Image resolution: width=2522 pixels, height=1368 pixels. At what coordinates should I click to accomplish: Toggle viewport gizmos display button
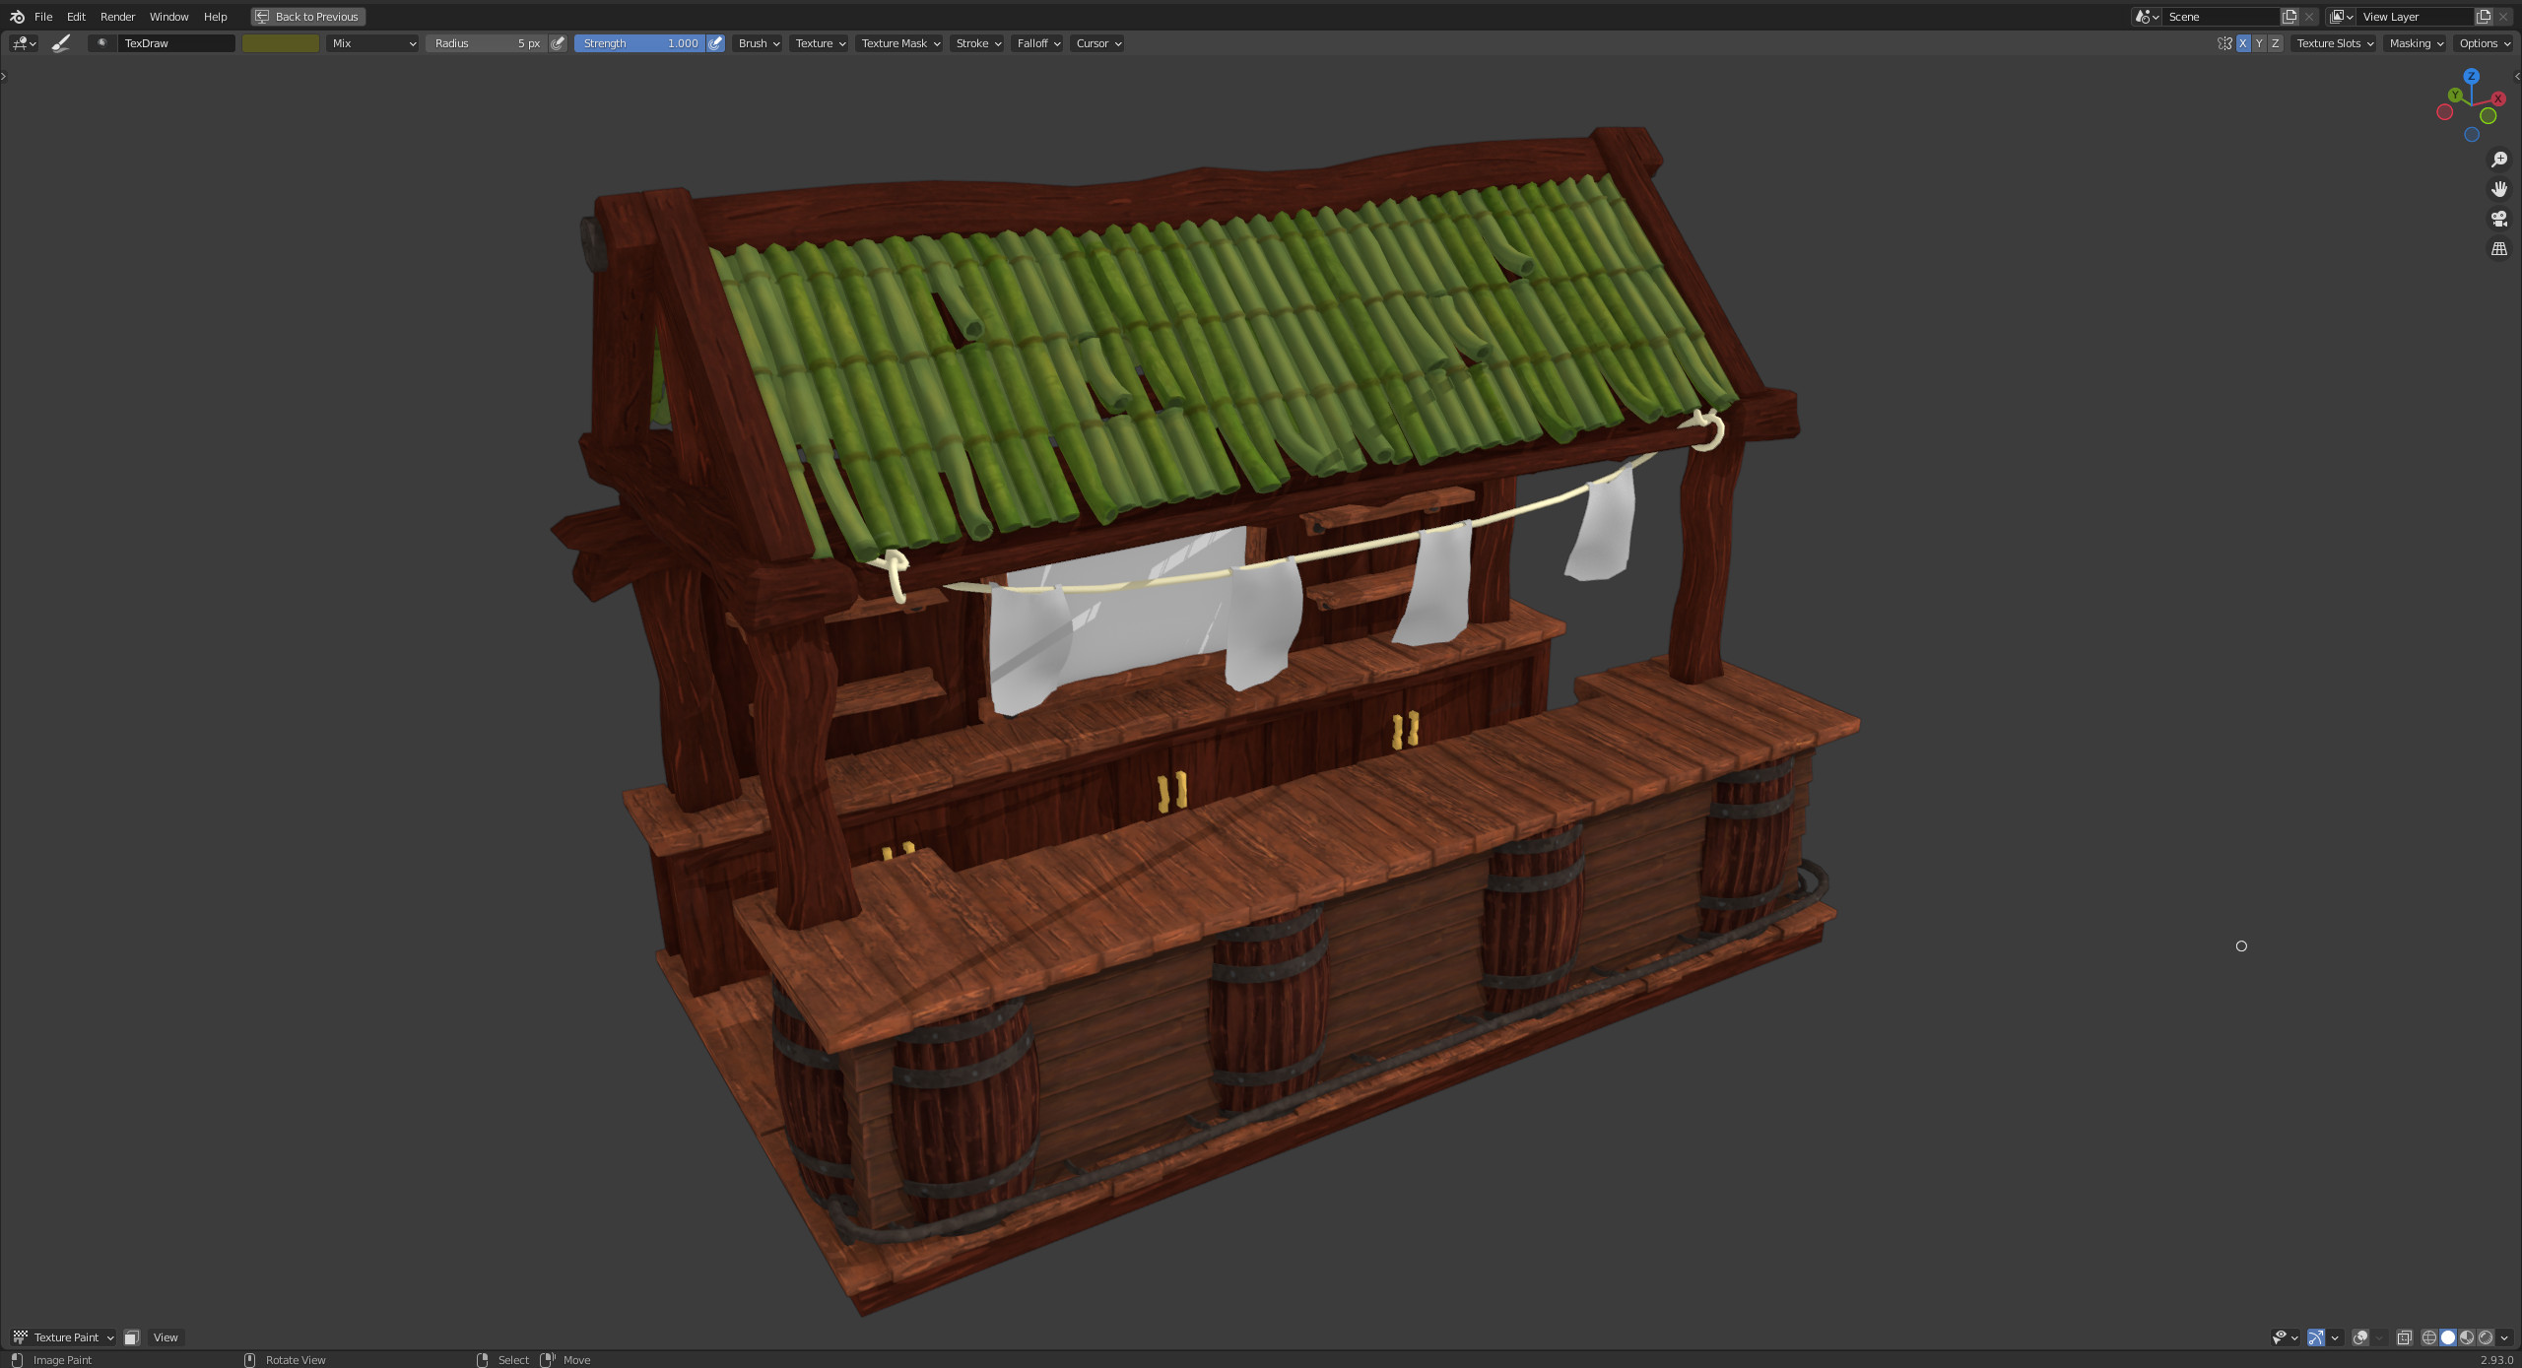pyautogui.click(x=2316, y=1337)
